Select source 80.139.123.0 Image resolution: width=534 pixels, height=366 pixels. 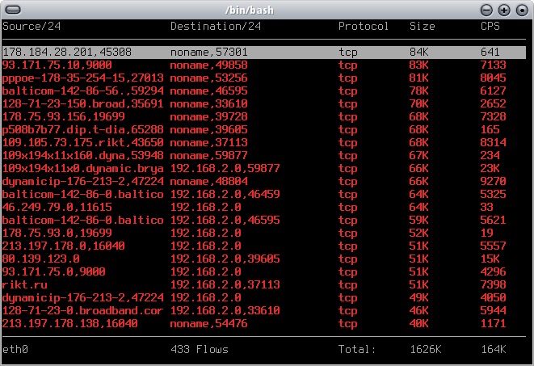click(41, 259)
